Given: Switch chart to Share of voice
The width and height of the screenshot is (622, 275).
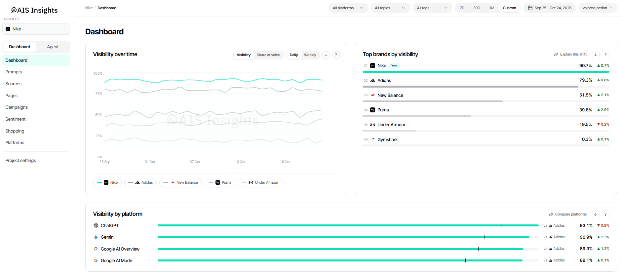Looking at the screenshot, I should [x=268, y=55].
